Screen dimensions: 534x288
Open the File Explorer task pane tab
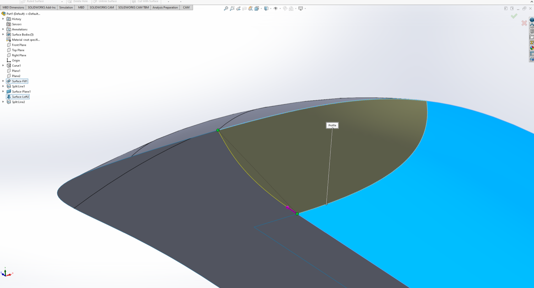(x=531, y=37)
